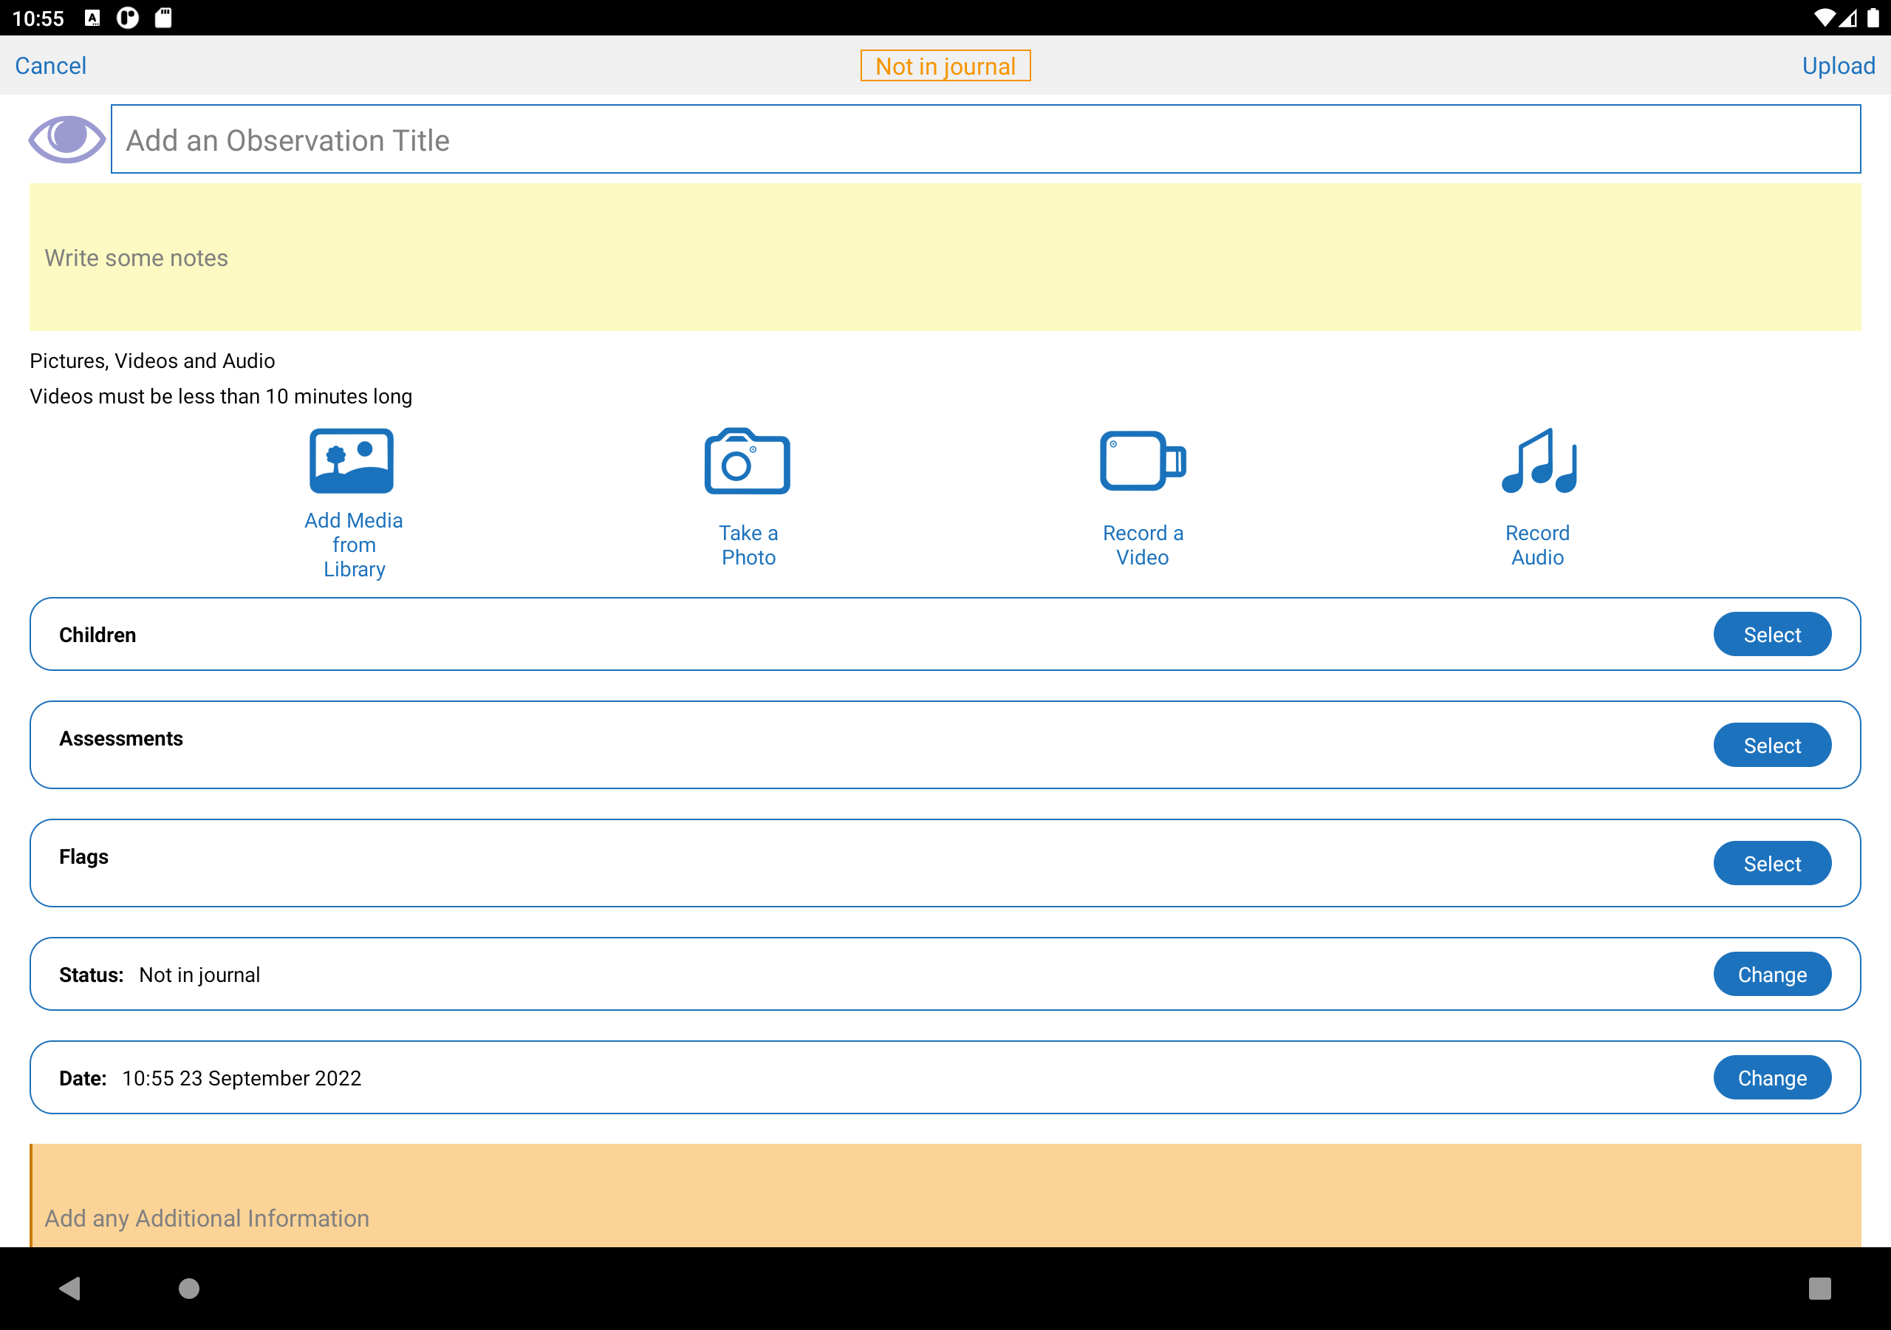Image resolution: width=1891 pixels, height=1330 pixels.
Task: Upload the observation
Action: coord(1839,65)
